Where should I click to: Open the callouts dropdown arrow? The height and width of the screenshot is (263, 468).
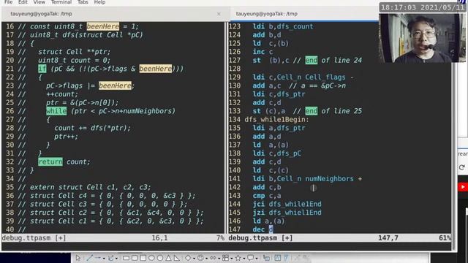257,258
